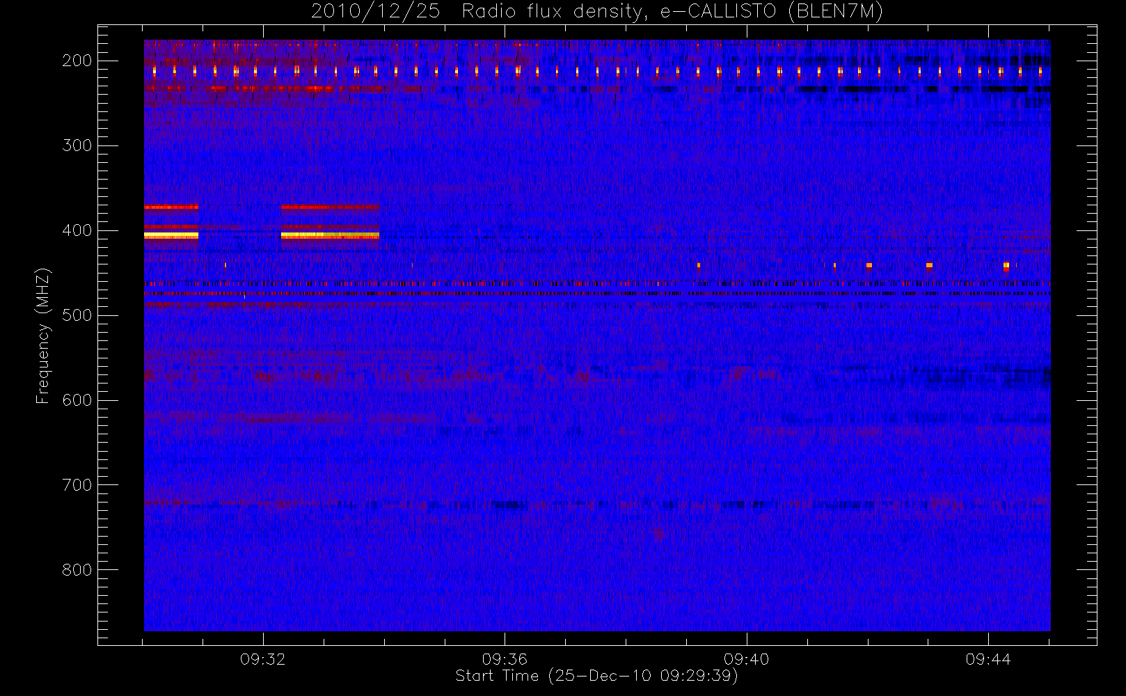Click the 800 frequency tick label
The image size is (1126, 696).
coord(77,570)
